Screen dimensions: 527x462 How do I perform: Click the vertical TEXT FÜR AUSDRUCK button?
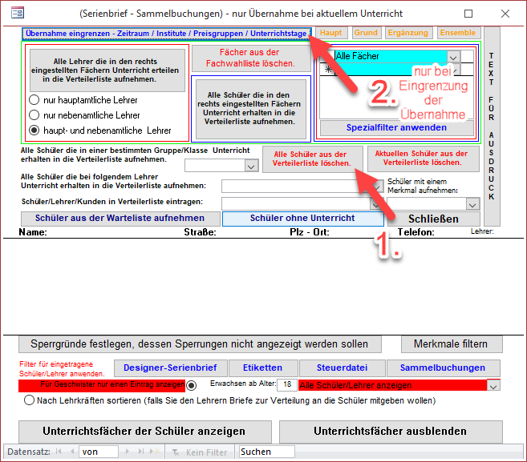[492, 127]
